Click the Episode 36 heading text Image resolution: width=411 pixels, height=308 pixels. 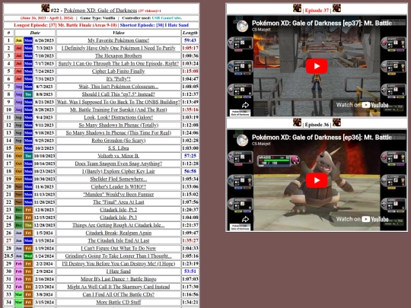[317, 125]
